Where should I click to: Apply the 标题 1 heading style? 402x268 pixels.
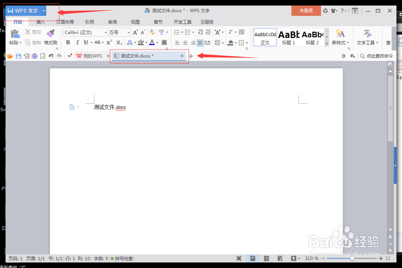pos(289,38)
